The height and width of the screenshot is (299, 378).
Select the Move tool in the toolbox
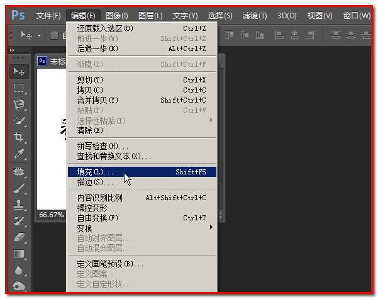tap(19, 72)
